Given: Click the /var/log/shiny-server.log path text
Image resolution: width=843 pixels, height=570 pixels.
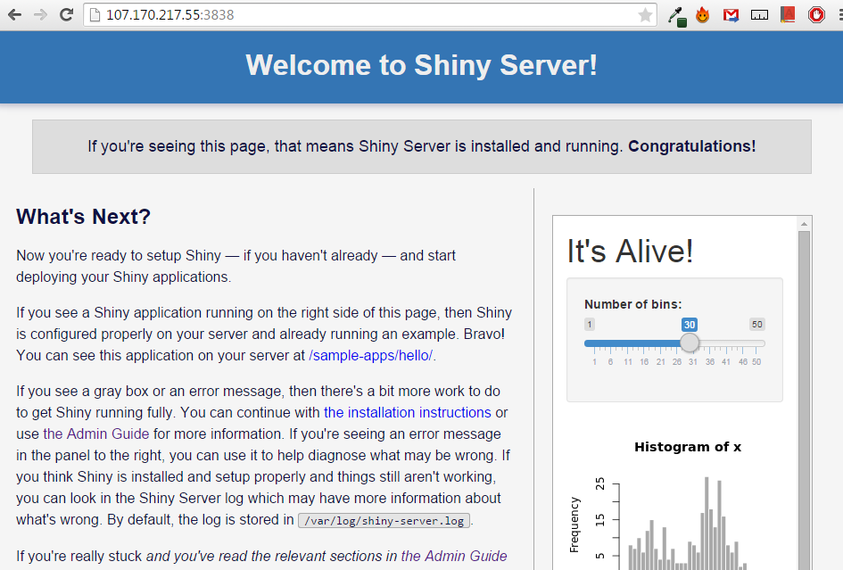Looking at the screenshot, I should [384, 521].
